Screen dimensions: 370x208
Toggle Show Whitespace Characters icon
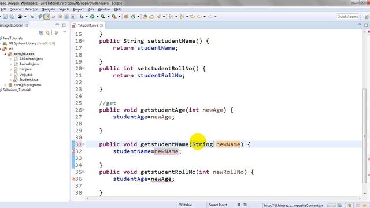tap(73, 17)
